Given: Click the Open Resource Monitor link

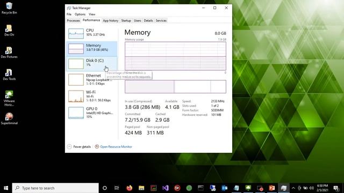Looking at the screenshot, I should [x=116, y=146].
